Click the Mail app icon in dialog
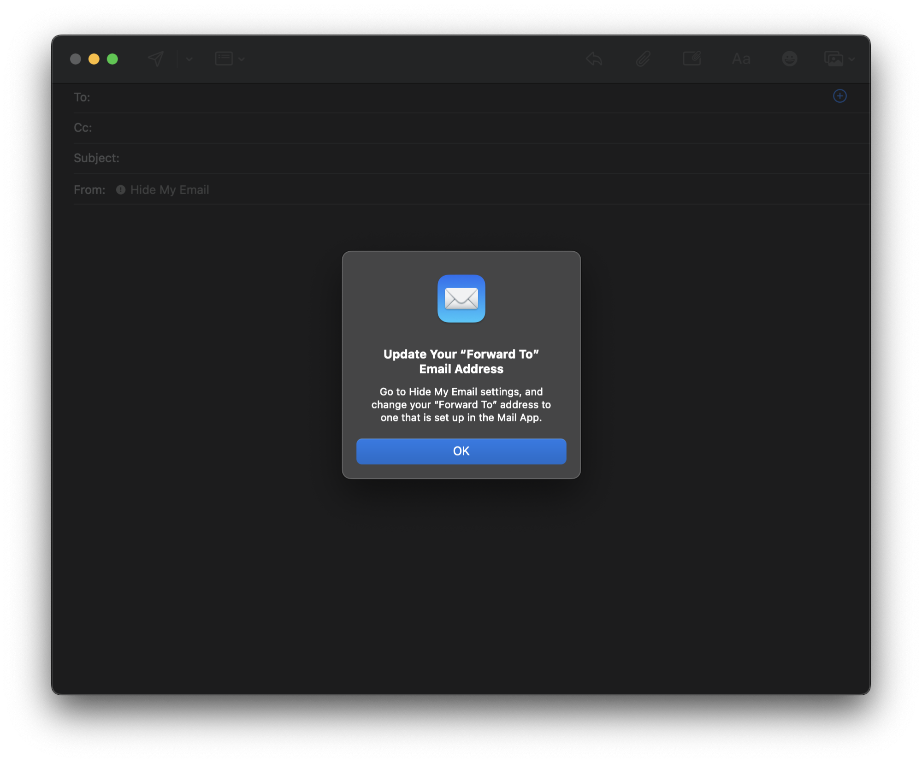 pos(461,298)
